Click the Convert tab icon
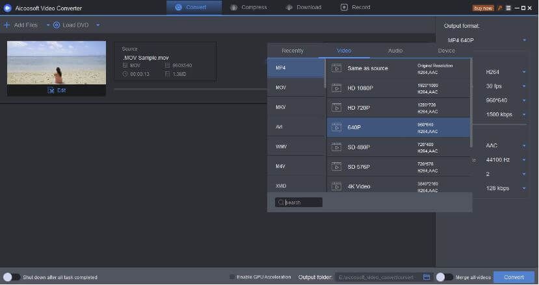 pyautogui.click(x=178, y=7)
